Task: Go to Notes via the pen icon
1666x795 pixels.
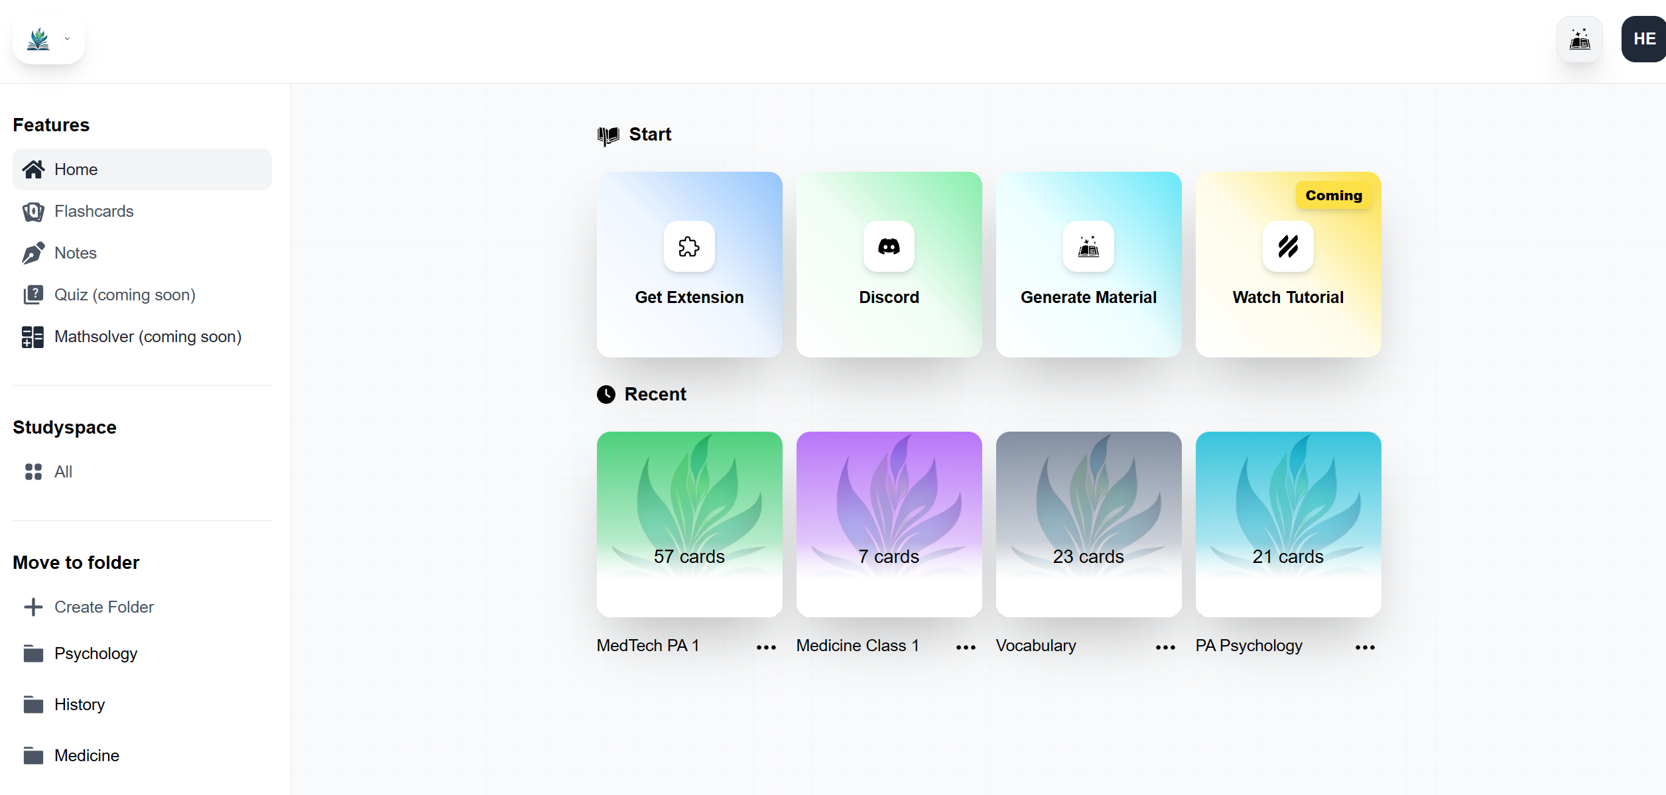Action: 33,253
